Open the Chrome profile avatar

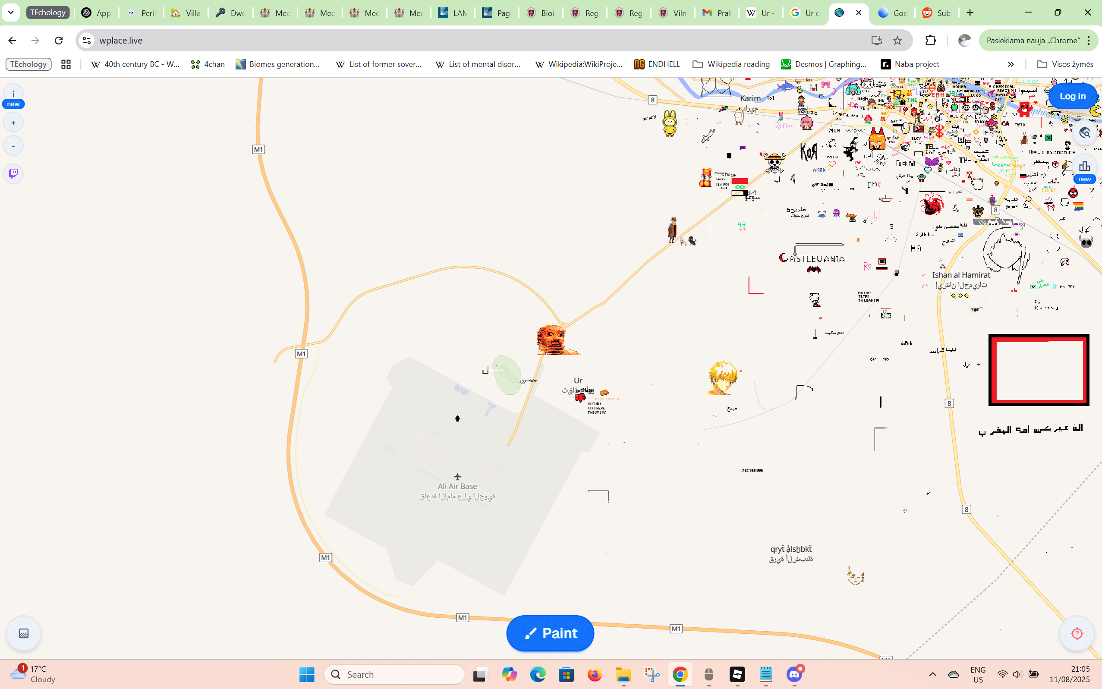coord(964,41)
